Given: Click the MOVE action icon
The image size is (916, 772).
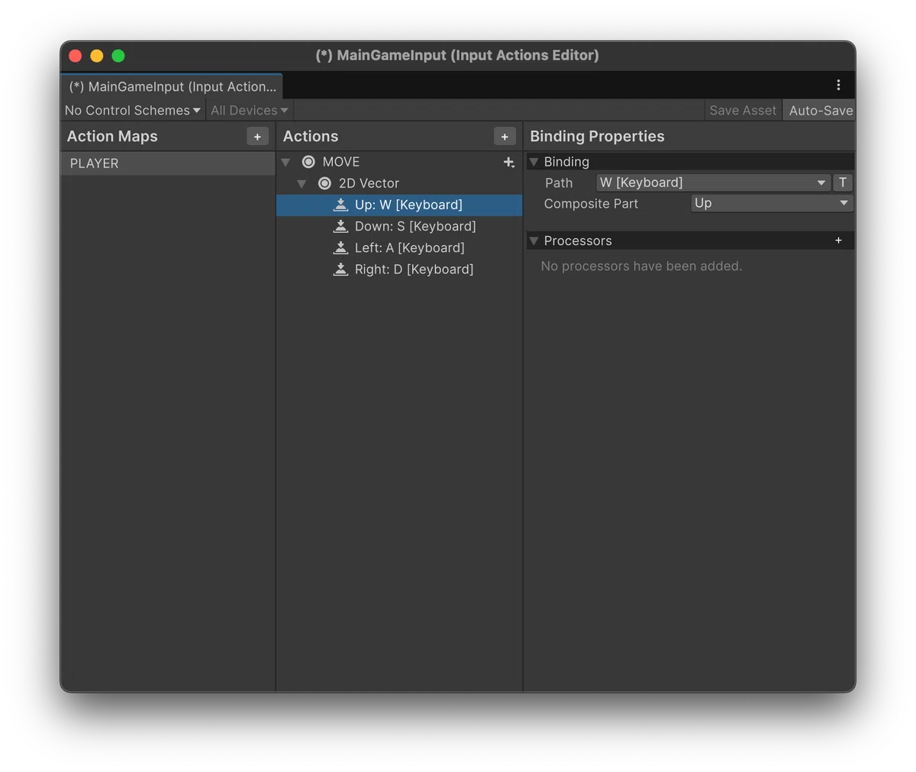Looking at the screenshot, I should click(308, 162).
